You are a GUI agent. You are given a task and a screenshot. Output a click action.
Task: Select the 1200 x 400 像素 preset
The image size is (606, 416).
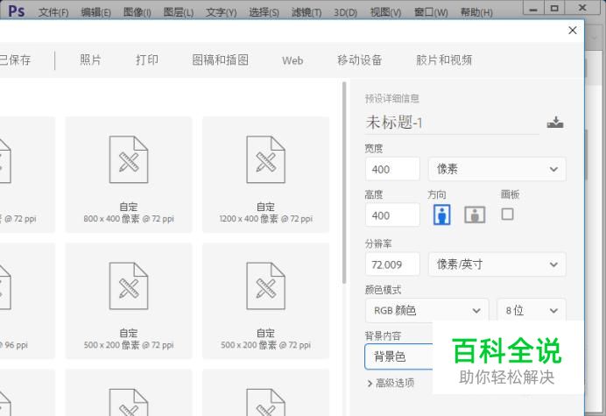[x=266, y=174]
